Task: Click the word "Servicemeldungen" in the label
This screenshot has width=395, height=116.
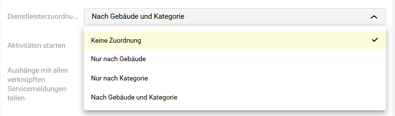Action: click(x=37, y=89)
